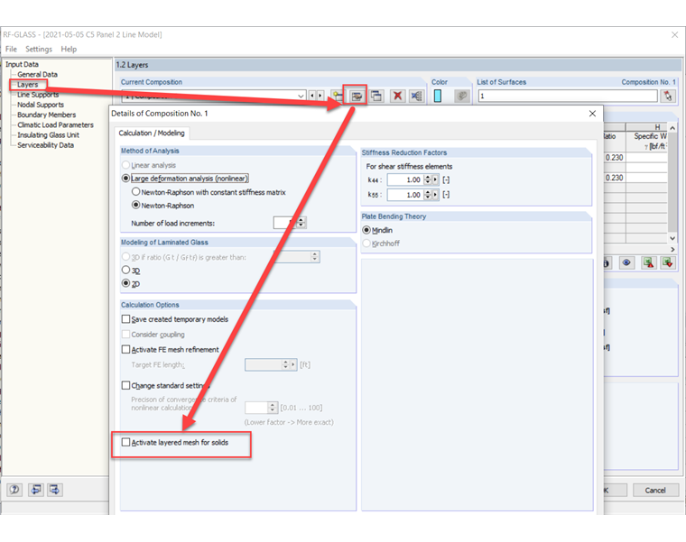Click the pick surfaces pointer icon
This screenshot has height=542, width=686.
(668, 96)
